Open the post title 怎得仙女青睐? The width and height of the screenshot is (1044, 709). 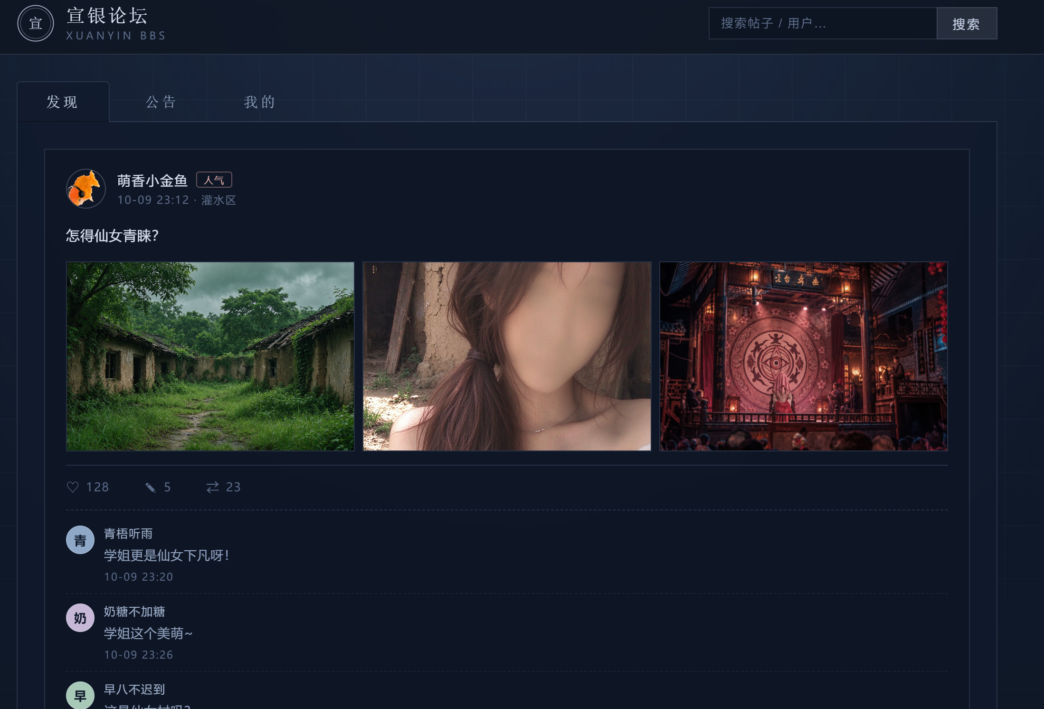pyautogui.click(x=113, y=236)
